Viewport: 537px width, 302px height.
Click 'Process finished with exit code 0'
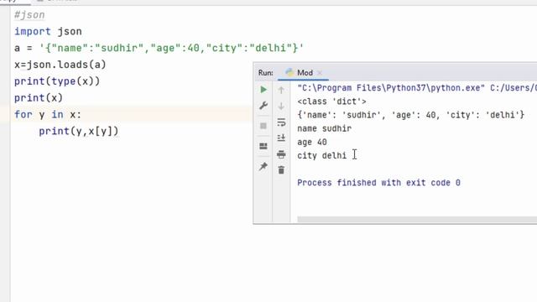point(378,183)
